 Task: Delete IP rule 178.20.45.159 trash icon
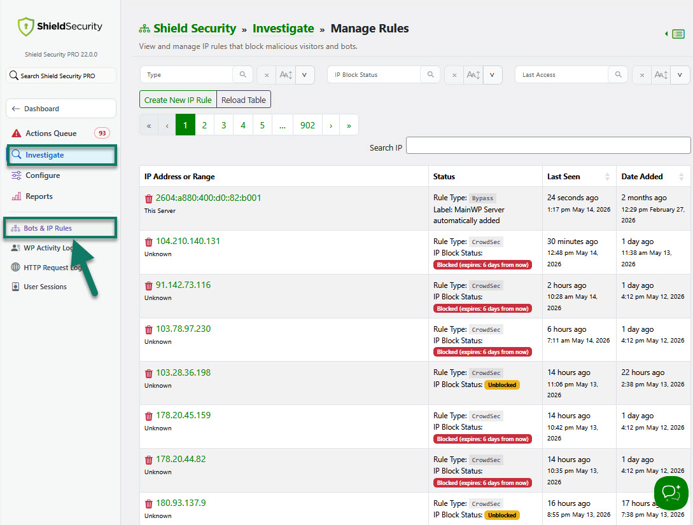pyautogui.click(x=148, y=416)
